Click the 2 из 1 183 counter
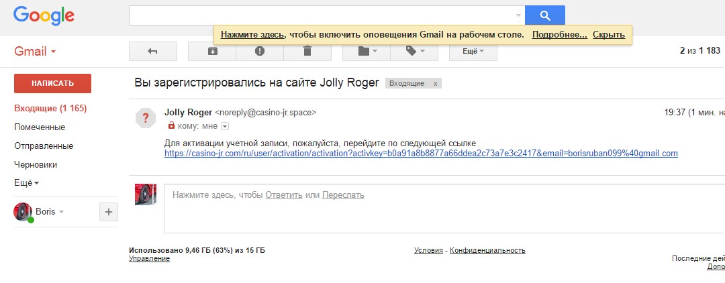Viewport: 725px width, 283px height. tap(699, 51)
